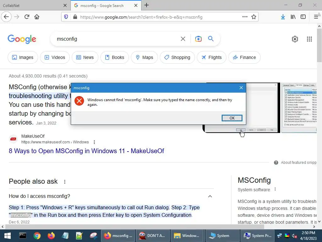Viewport: 322px width, 242px height.
Task: Open a new tab with the plus button
Action: pyautogui.click(x=147, y=5)
